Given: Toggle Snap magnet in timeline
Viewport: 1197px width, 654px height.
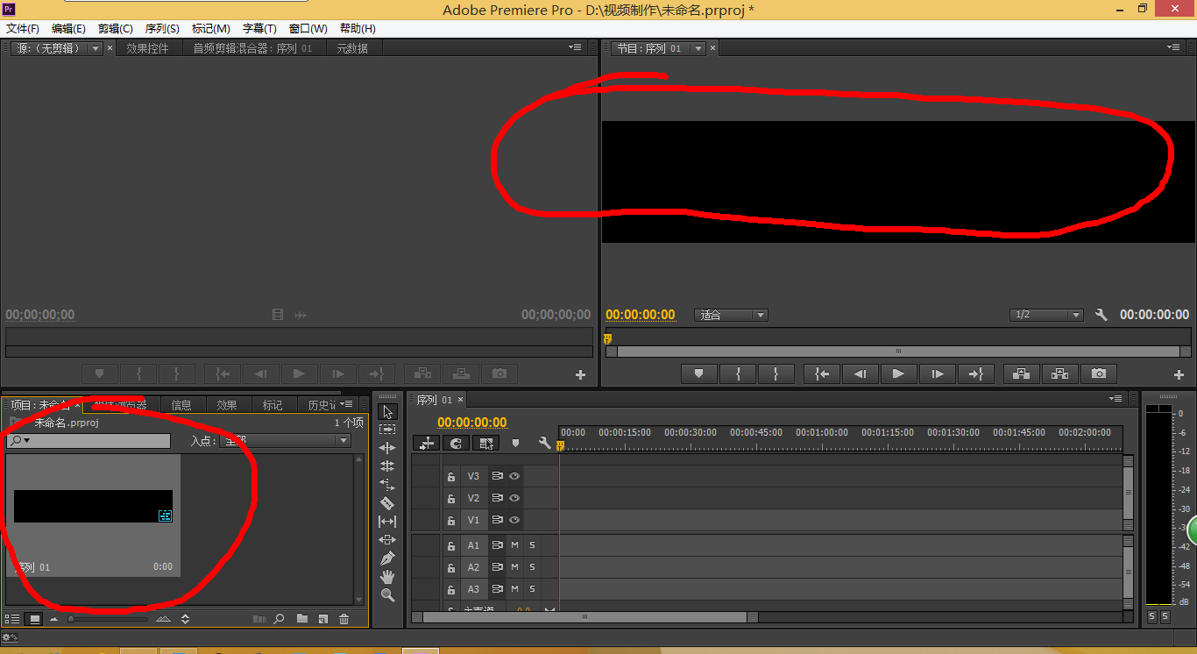Looking at the screenshot, I should click(x=457, y=444).
